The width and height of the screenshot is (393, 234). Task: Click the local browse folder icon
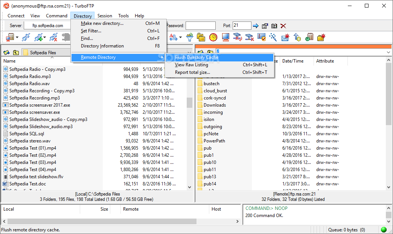pyautogui.click(x=6, y=52)
